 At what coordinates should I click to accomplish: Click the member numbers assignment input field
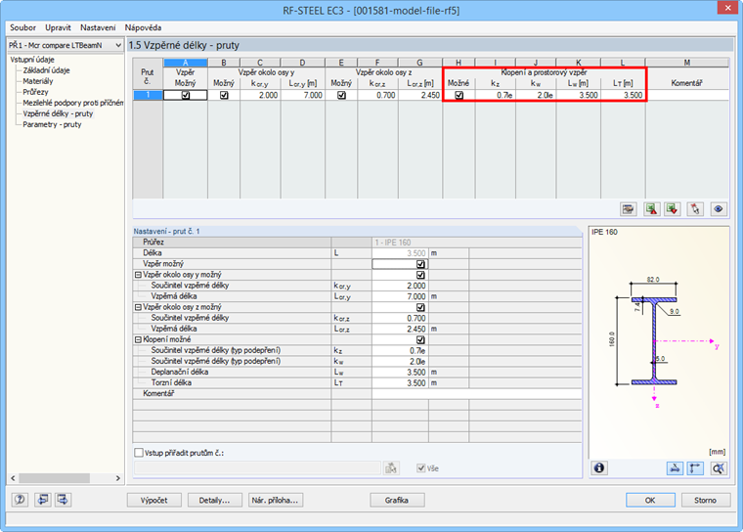257,468
